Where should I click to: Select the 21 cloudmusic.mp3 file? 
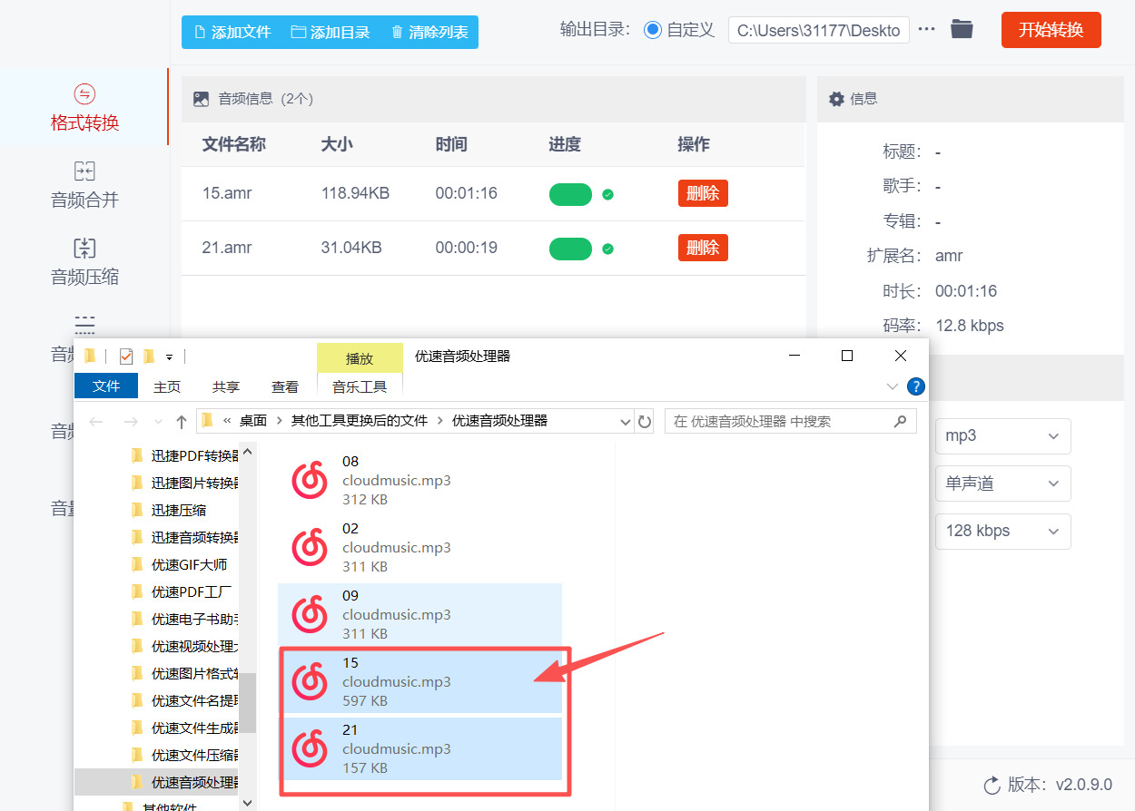(x=420, y=749)
